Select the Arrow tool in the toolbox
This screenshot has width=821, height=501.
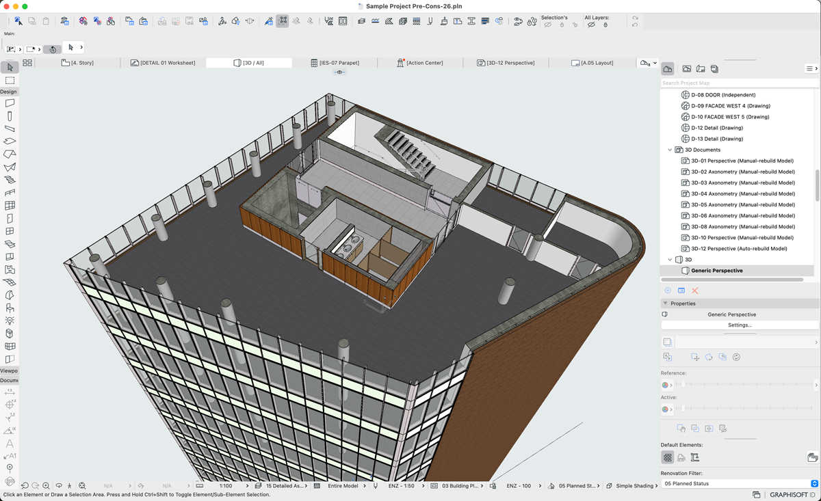[x=10, y=67]
